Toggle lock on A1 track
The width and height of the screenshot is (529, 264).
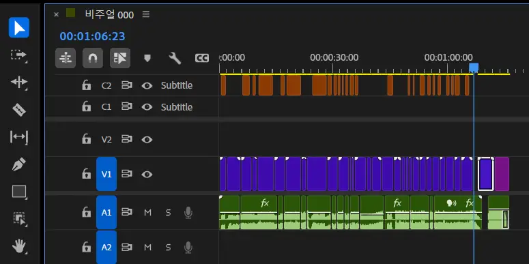[x=87, y=212]
